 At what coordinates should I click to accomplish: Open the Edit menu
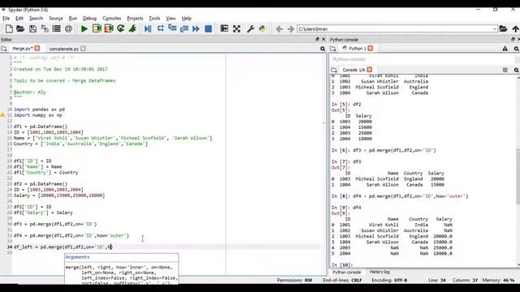point(19,18)
